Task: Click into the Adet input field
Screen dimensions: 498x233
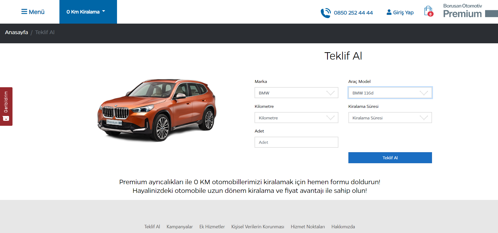Action: pyautogui.click(x=296, y=142)
